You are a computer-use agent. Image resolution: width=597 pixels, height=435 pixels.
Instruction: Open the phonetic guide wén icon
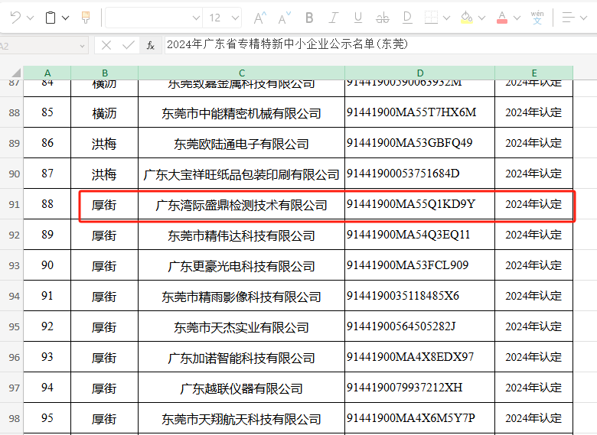538,18
